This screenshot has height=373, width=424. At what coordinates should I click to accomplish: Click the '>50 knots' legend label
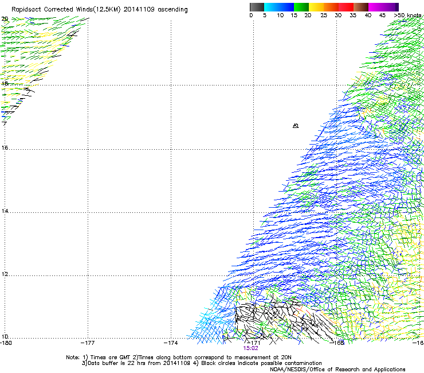[x=407, y=15]
